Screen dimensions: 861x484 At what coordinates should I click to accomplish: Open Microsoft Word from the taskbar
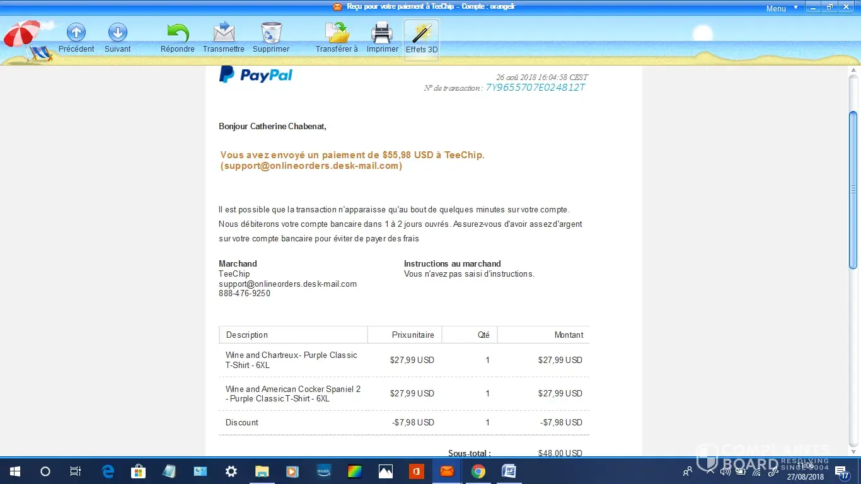(509, 471)
